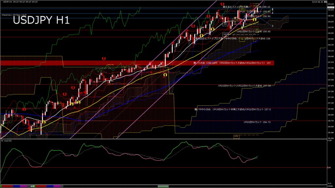Click the wide red 157 zone band
The height and width of the screenshot is (188, 335).
point(137,63)
